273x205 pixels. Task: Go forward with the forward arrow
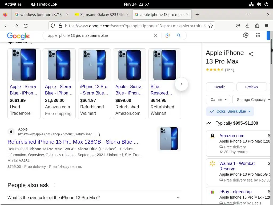[x=16, y=26]
